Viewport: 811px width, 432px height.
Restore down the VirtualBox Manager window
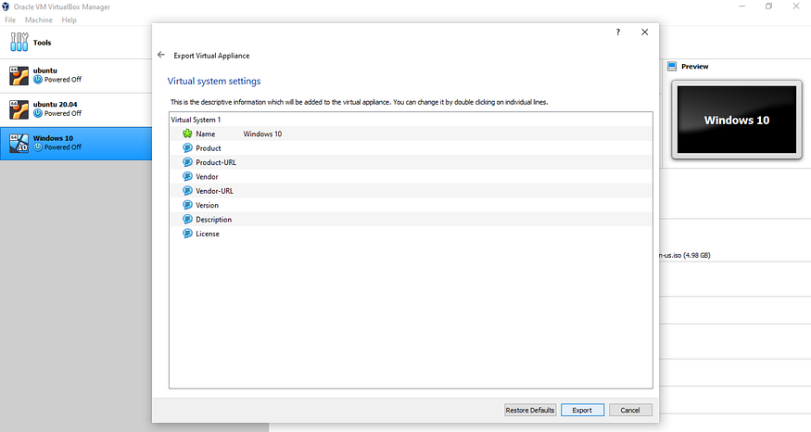pyautogui.click(x=768, y=6)
